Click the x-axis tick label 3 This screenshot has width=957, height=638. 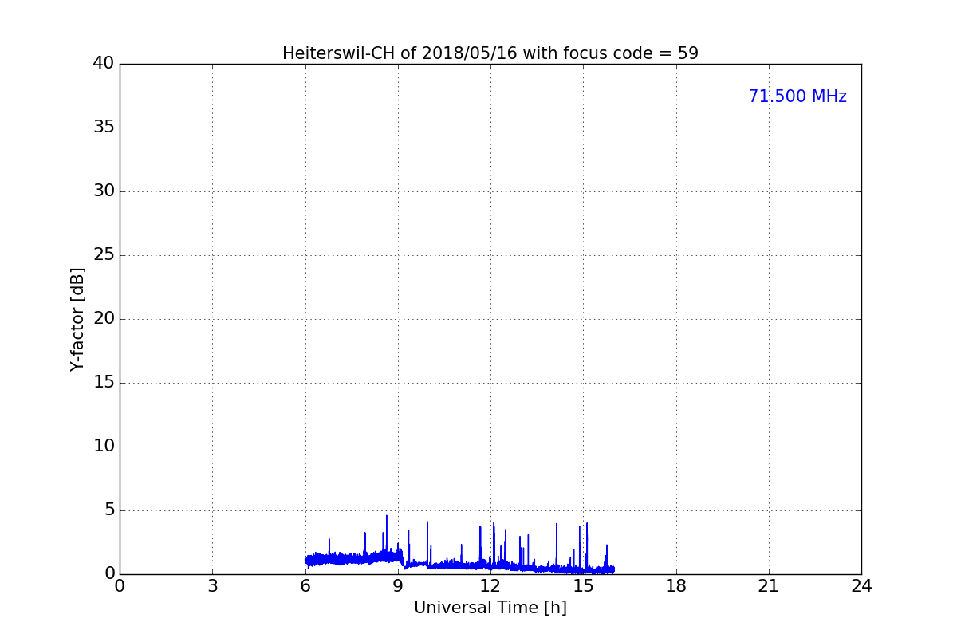click(x=212, y=586)
